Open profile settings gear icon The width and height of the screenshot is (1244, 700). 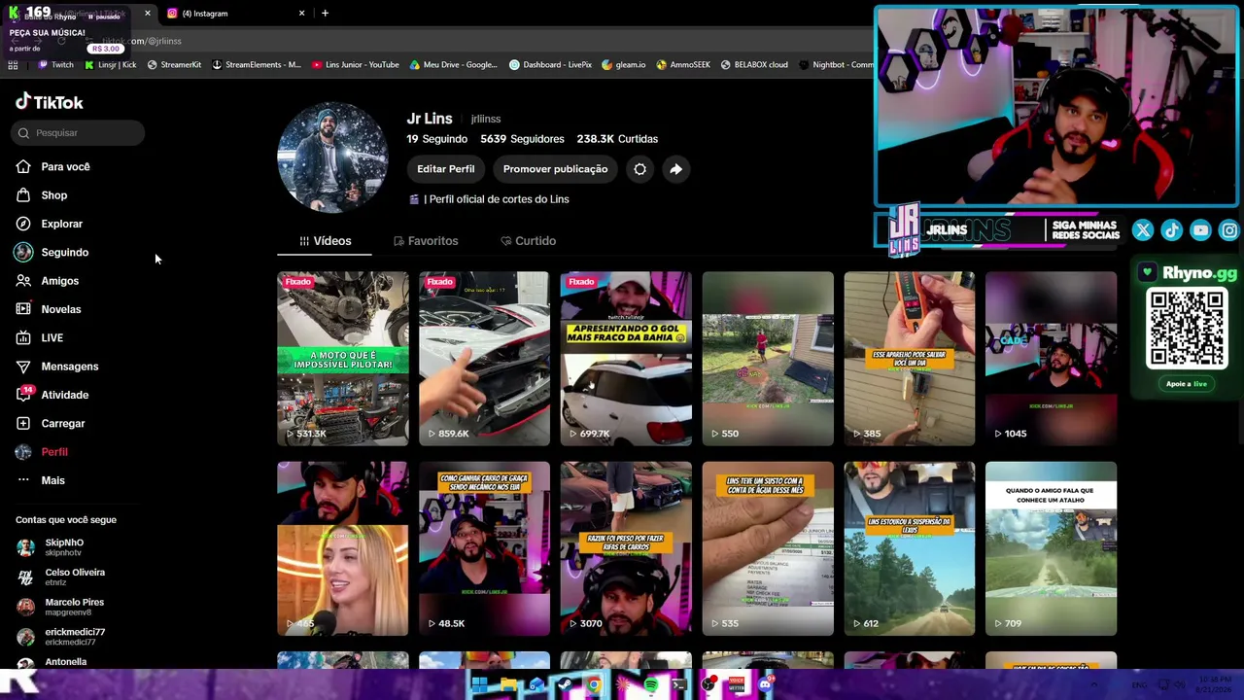(639, 169)
